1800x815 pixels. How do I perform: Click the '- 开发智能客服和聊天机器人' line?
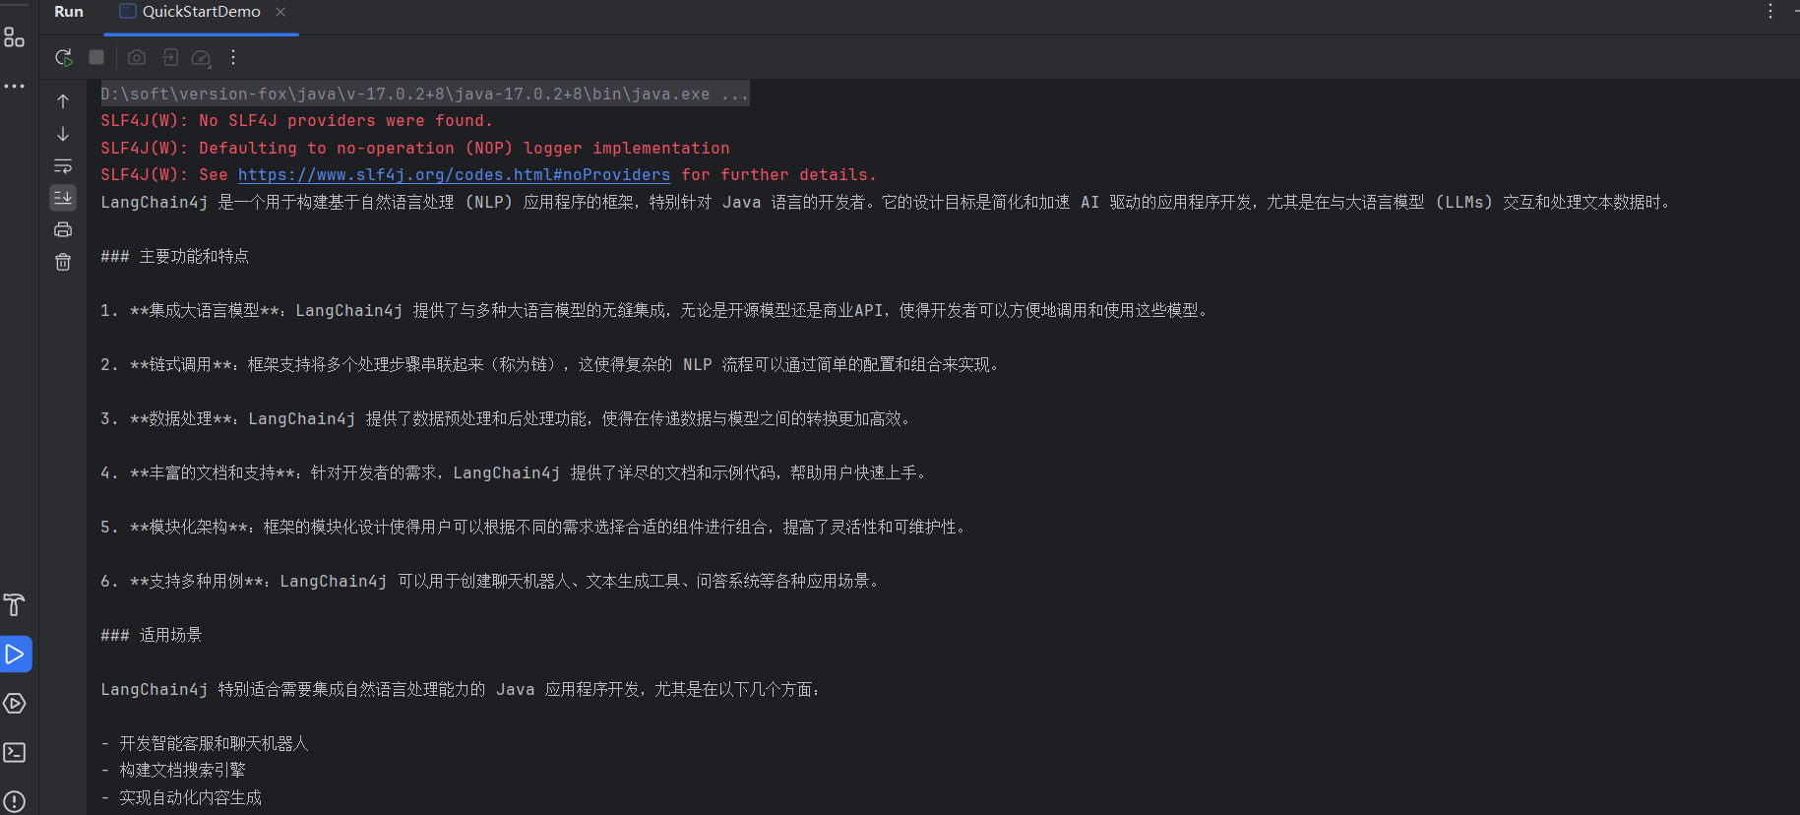(x=205, y=744)
